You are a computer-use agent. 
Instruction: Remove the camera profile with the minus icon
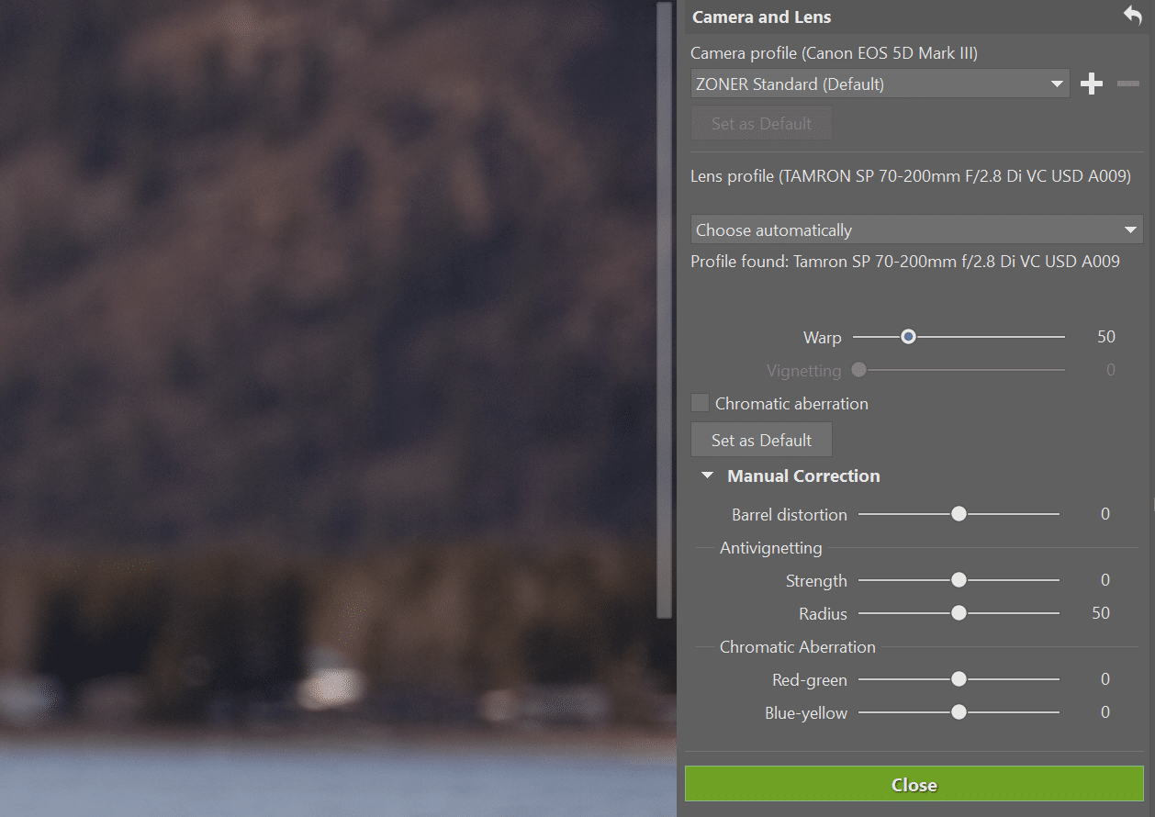point(1128,84)
